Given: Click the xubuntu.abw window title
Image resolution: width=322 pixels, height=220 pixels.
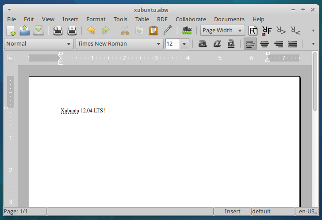Looking at the screenshot, I should coord(151,10).
